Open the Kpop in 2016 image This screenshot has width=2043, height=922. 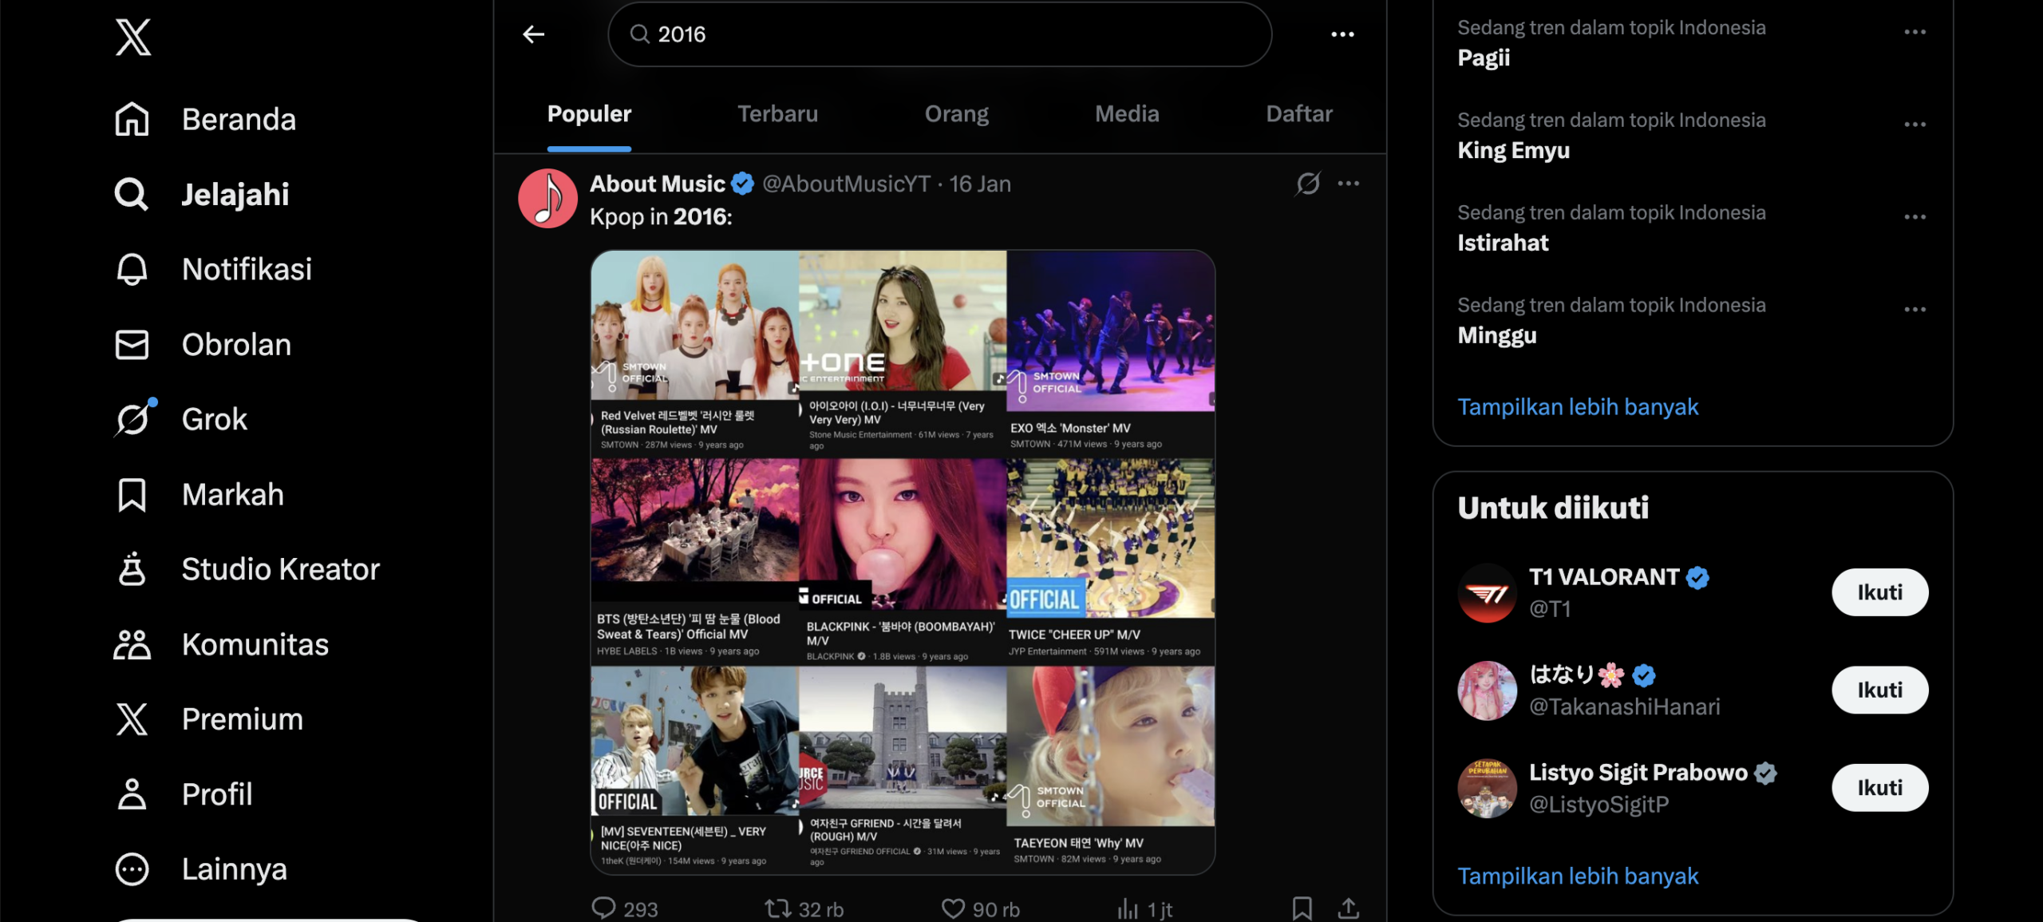point(903,563)
